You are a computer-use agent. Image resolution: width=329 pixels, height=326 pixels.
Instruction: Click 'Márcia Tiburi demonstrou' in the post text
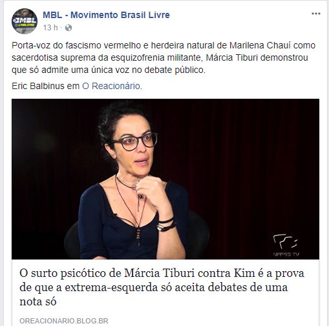tap(257, 57)
